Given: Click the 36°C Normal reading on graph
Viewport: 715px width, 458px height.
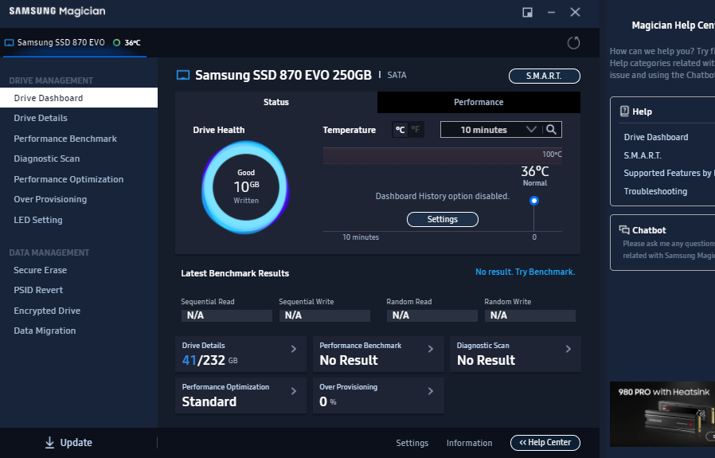Looking at the screenshot, I should tap(535, 175).
